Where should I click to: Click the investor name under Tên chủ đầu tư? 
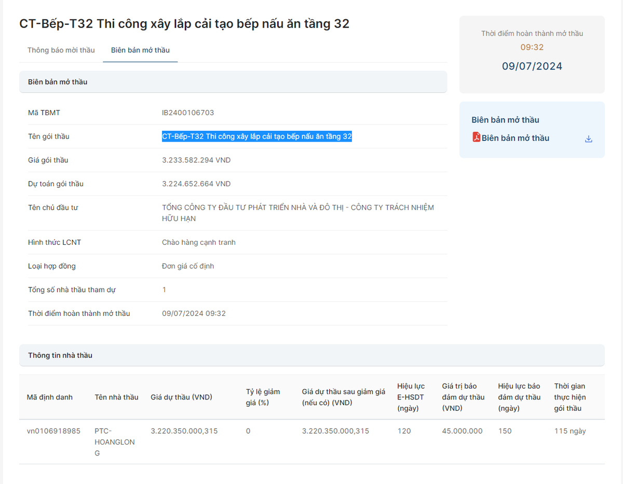297,213
